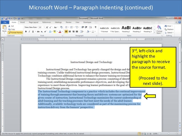The image size is (182, 136).
Task: Toggle Align Text Right
Action: [73, 32]
